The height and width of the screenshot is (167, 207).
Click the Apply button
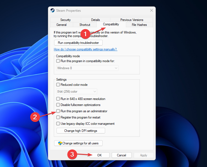pyautogui.click(x=144, y=155)
